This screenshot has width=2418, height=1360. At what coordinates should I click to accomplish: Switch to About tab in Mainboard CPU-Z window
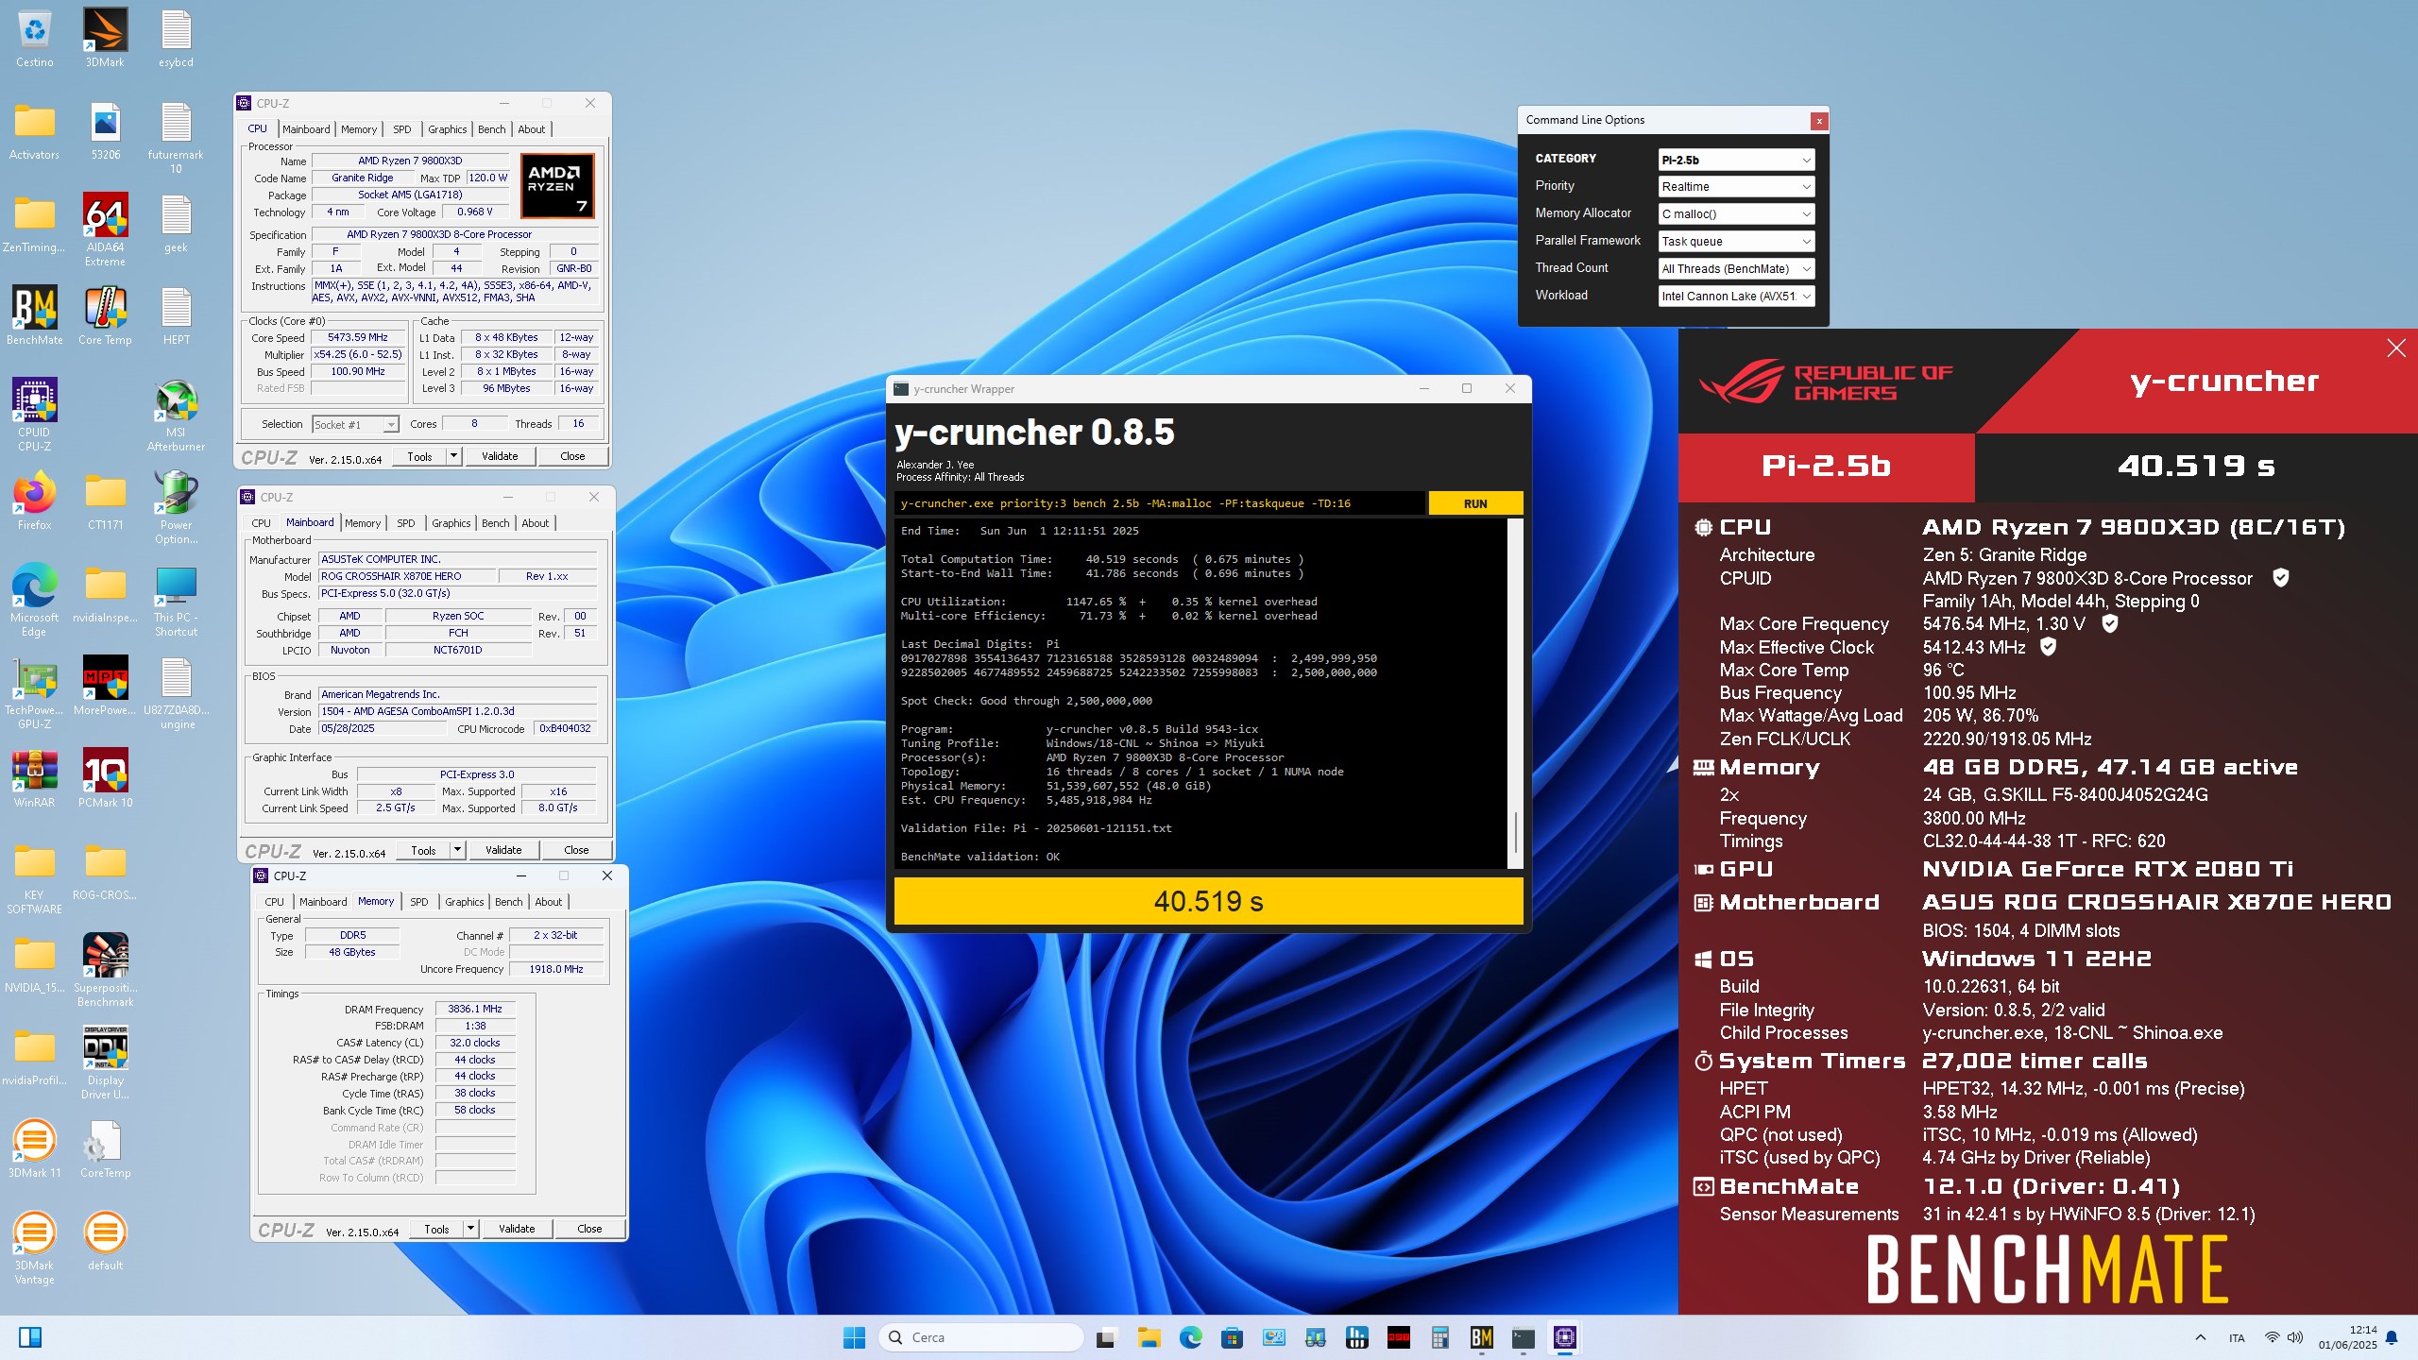click(x=535, y=523)
